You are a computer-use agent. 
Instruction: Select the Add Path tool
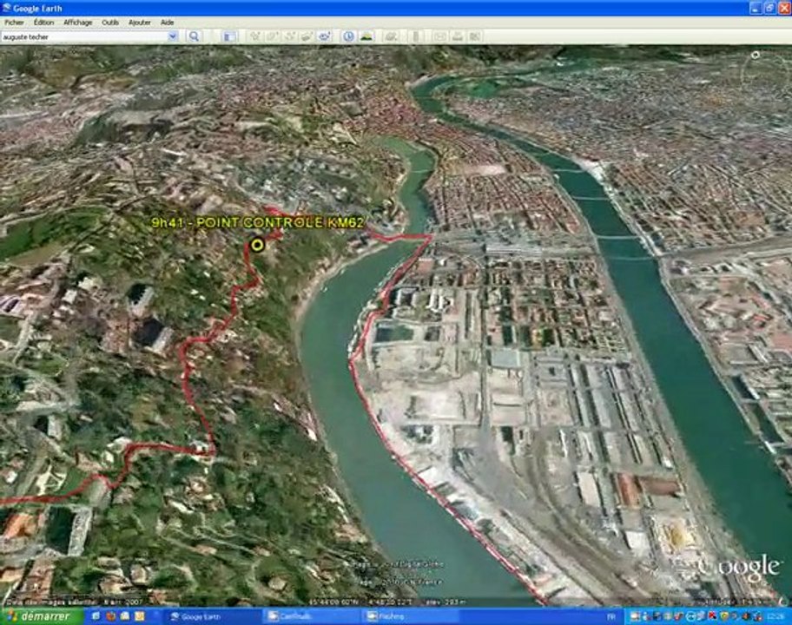[290, 36]
